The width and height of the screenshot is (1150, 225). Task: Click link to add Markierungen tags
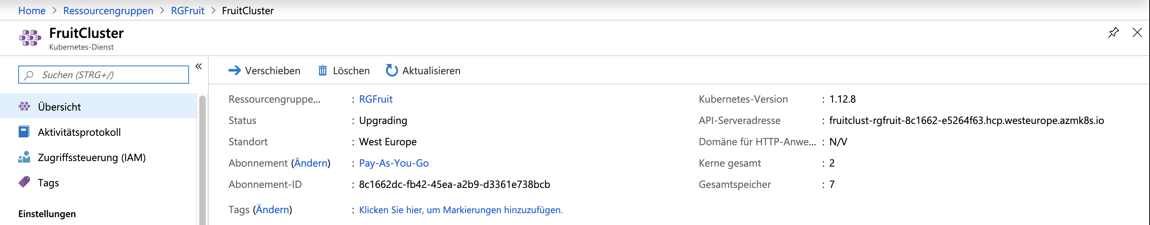(461, 210)
